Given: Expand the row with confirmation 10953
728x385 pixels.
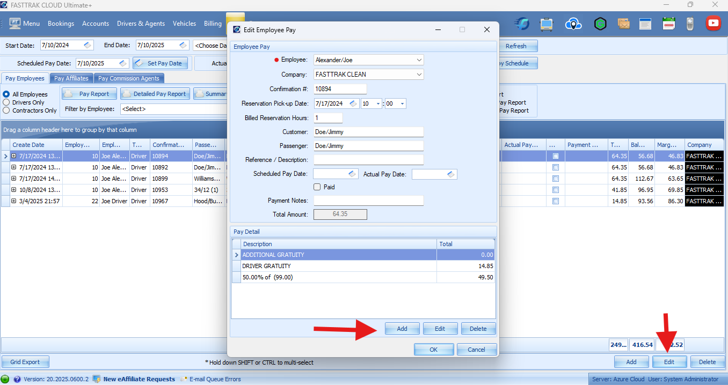Looking at the screenshot, I should (14, 190).
